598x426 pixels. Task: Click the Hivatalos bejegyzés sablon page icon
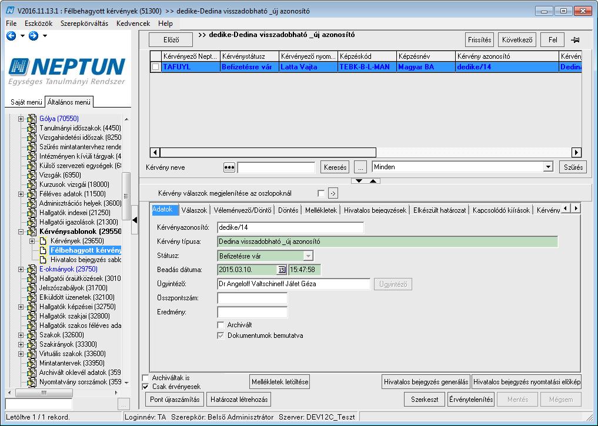pyautogui.click(x=43, y=260)
